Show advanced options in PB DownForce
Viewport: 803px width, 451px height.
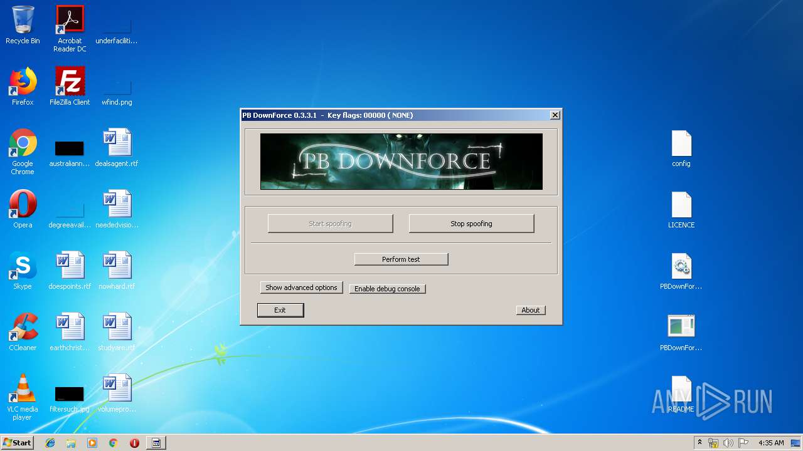301,288
